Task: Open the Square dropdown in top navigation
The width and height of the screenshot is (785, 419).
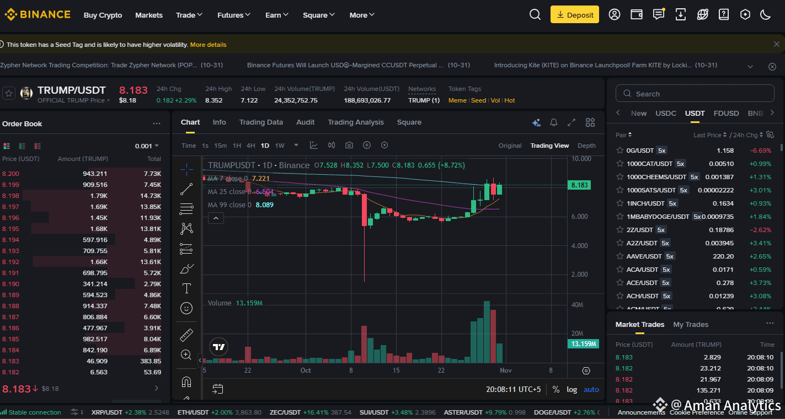Action: click(x=319, y=15)
